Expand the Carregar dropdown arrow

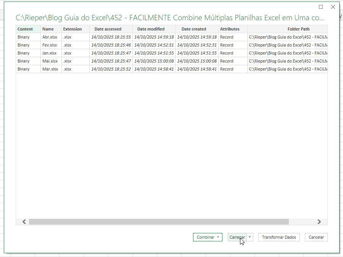click(x=250, y=237)
